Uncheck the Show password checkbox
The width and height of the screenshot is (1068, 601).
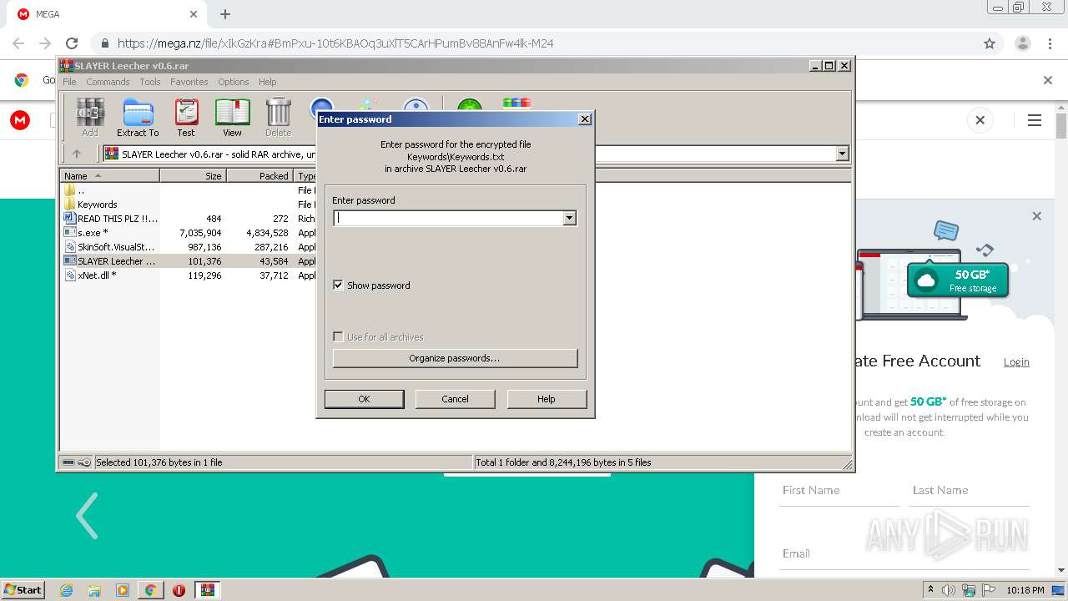point(338,285)
